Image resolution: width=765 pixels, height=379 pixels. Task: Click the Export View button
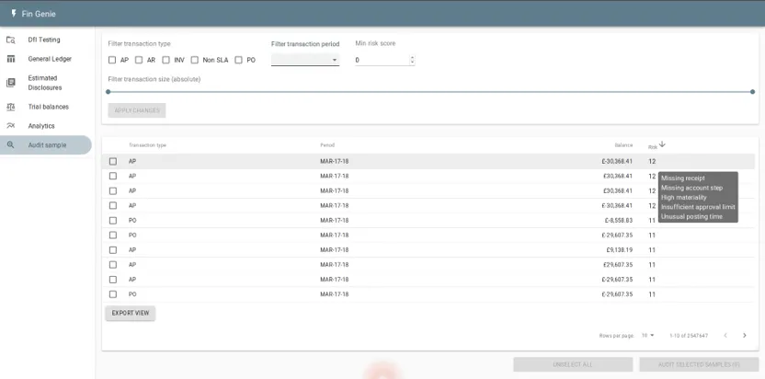pyautogui.click(x=131, y=313)
